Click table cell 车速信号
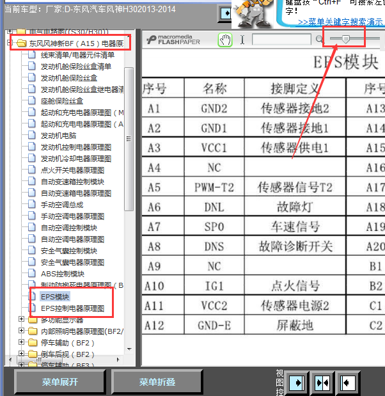This screenshot has width=385, height=396. pos(295,227)
